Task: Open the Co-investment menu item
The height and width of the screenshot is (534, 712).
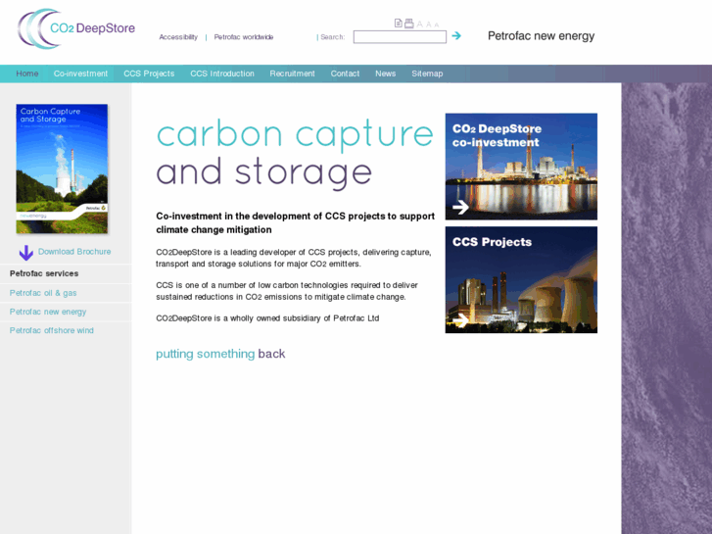Action: (81, 73)
